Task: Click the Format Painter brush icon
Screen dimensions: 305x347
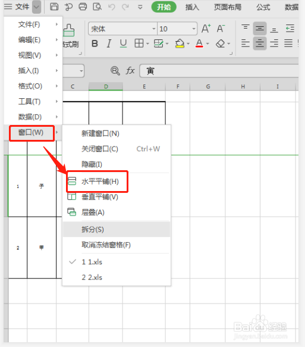Action: [x=69, y=30]
